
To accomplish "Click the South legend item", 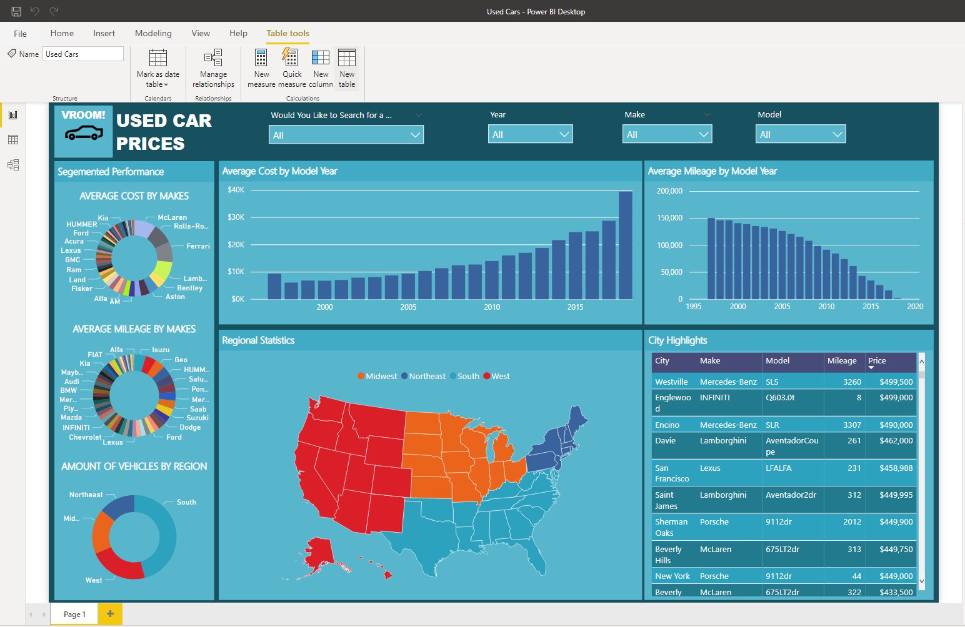I will point(464,376).
